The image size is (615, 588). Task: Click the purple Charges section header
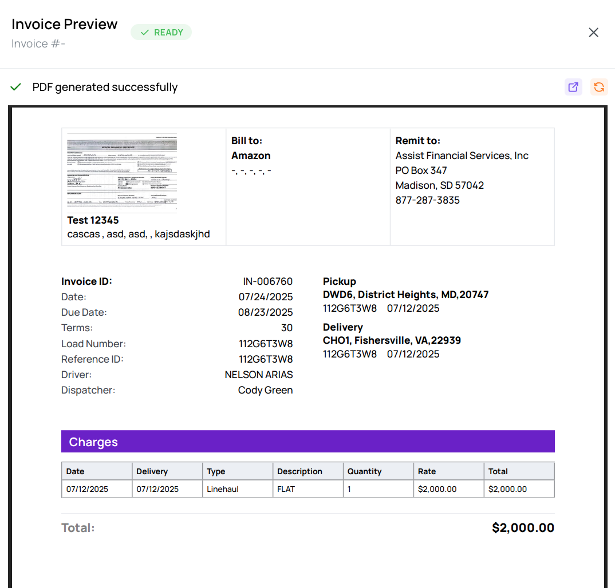point(307,442)
